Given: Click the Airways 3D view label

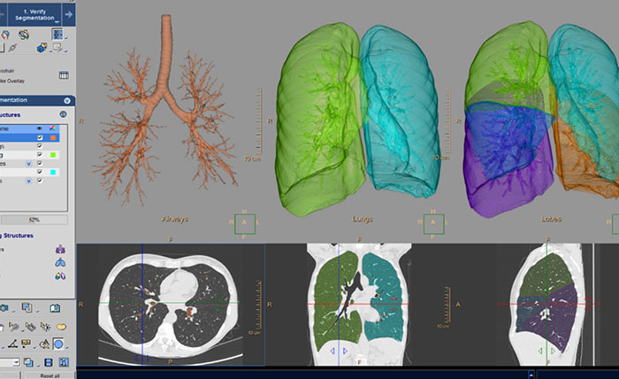Looking at the screenshot, I should [x=175, y=219].
